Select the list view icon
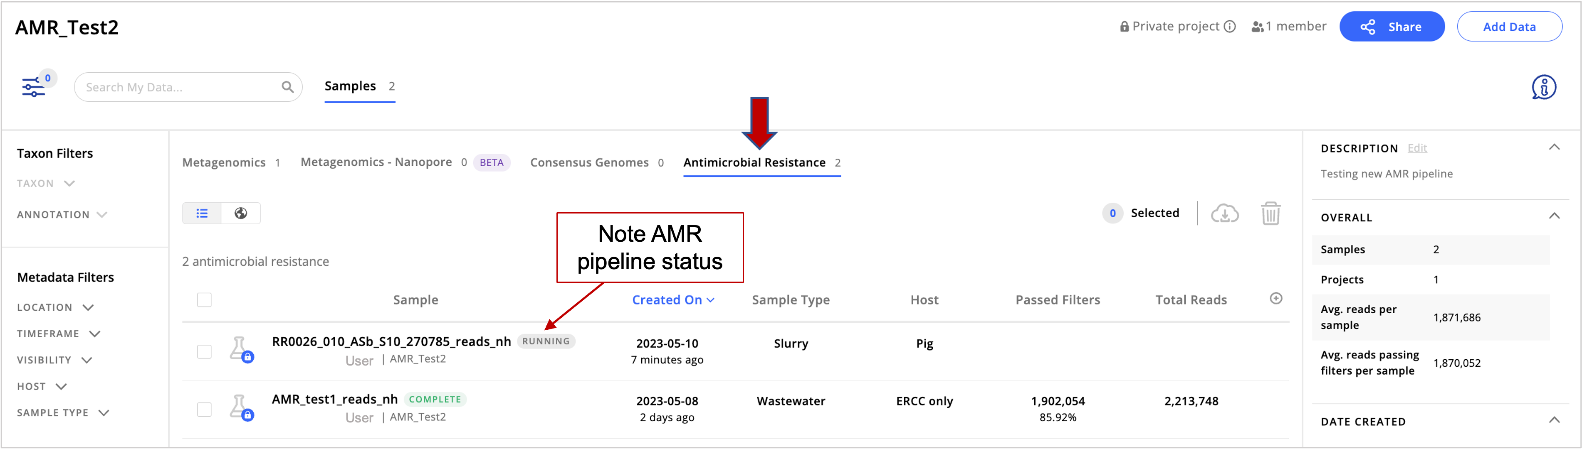Viewport: 1582px width, 449px height. point(201,213)
